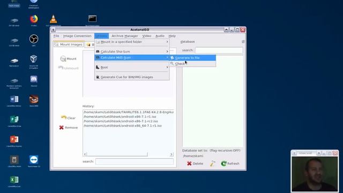
Task: Launch TeamViewer desktop icon
Action: (34, 160)
